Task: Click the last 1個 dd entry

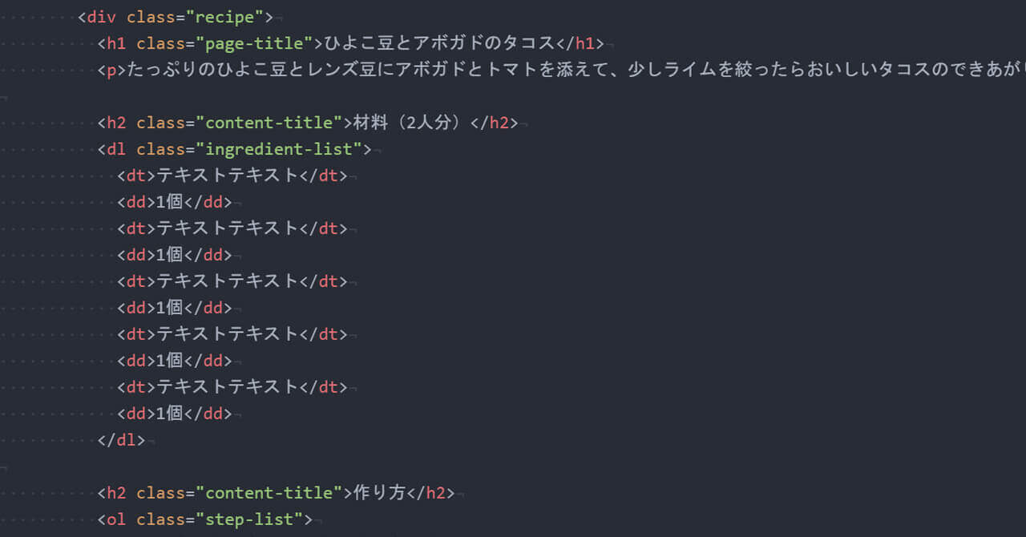Action: (170, 414)
